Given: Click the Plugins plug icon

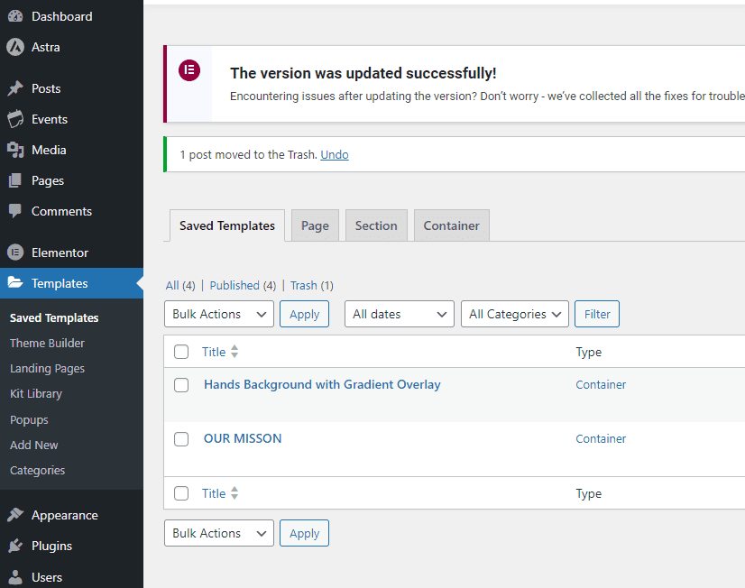Looking at the screenshot, I should pyautogui.click(x=14, y=546).
